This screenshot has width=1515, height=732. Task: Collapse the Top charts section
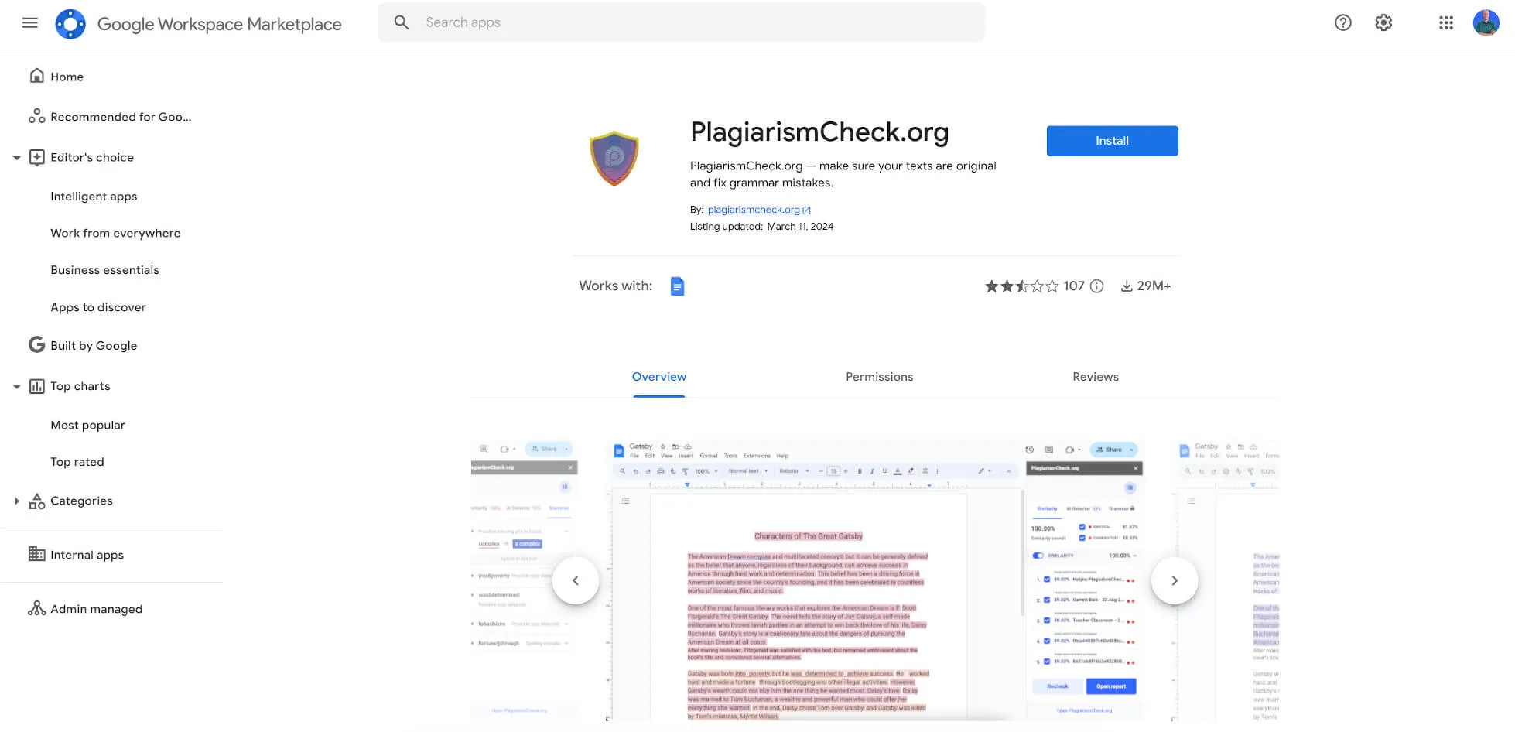[16, 385]
